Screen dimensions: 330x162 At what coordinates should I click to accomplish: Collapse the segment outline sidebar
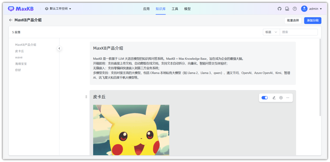click(x=59, y=48)
